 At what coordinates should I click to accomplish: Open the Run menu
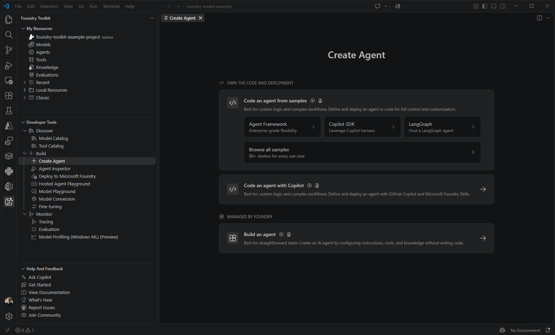click(93, 6)
